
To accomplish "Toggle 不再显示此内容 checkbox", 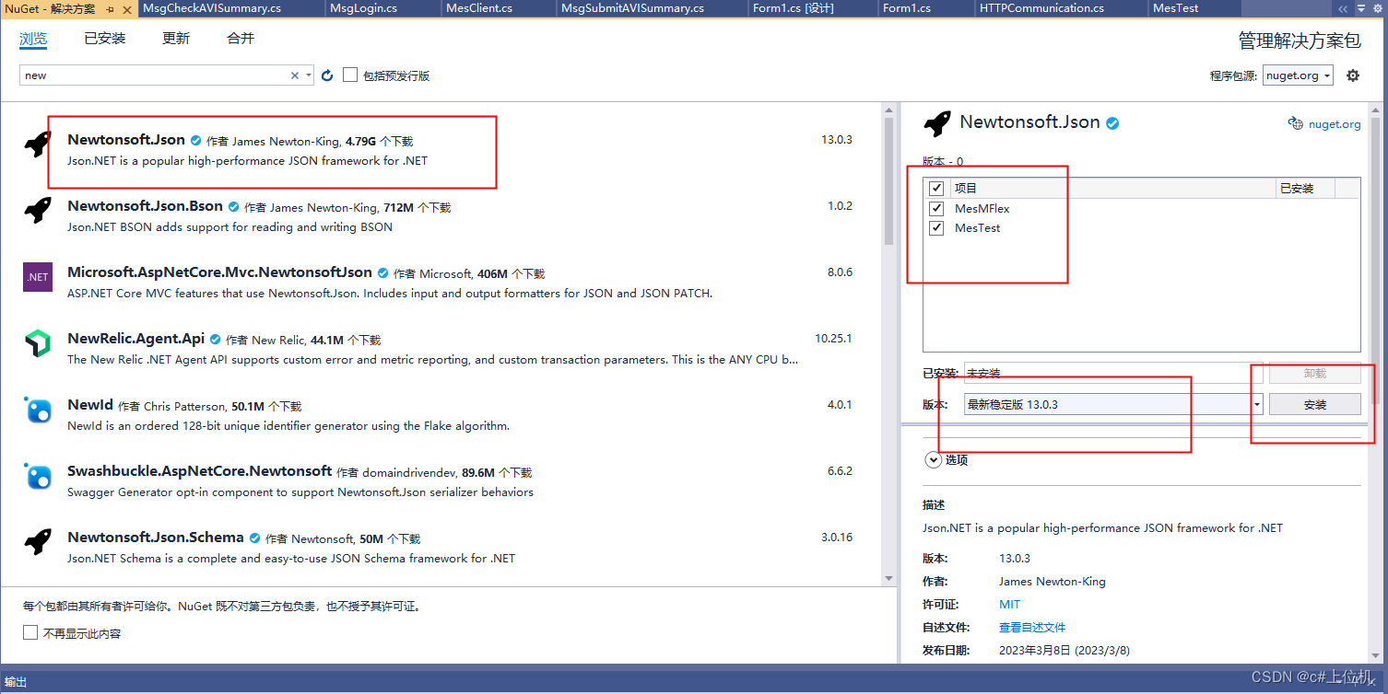I will (30, 632).
